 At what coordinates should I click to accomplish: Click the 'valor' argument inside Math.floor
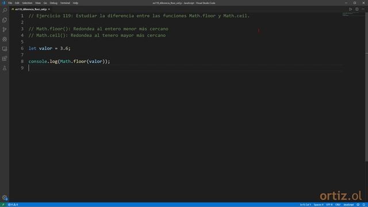95,62
